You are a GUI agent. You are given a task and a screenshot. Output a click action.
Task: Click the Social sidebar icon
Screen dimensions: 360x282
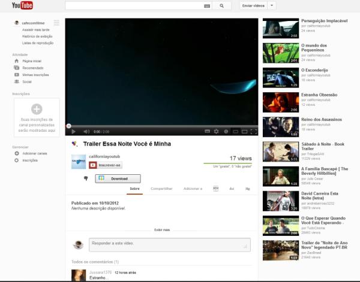click(x=17, y=81)
